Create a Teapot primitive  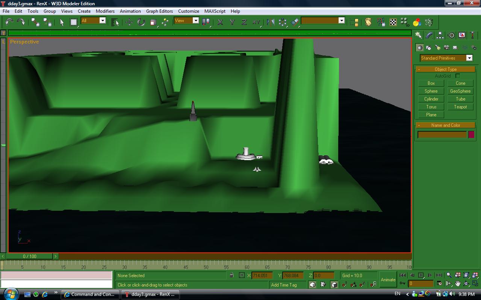click(x=460, y=107)
